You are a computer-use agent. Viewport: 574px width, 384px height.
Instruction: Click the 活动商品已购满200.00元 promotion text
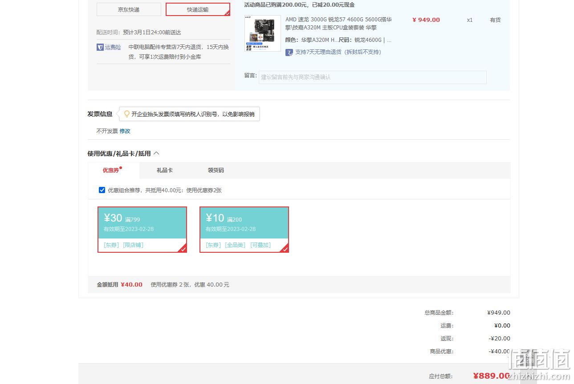tap(299, 5)
